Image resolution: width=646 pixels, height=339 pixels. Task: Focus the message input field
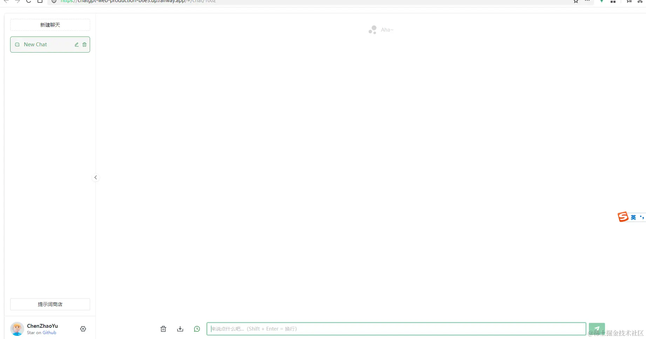(x=396, y=329)
